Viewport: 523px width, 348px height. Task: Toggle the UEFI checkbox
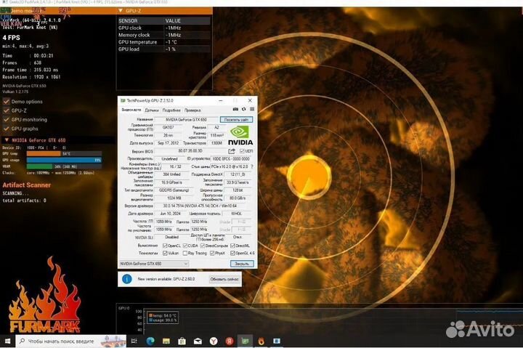[x=242, y=151]
